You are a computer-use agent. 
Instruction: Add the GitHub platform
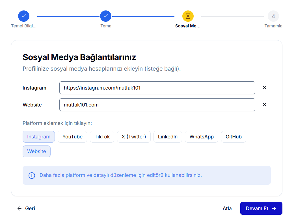pos(234,137)
